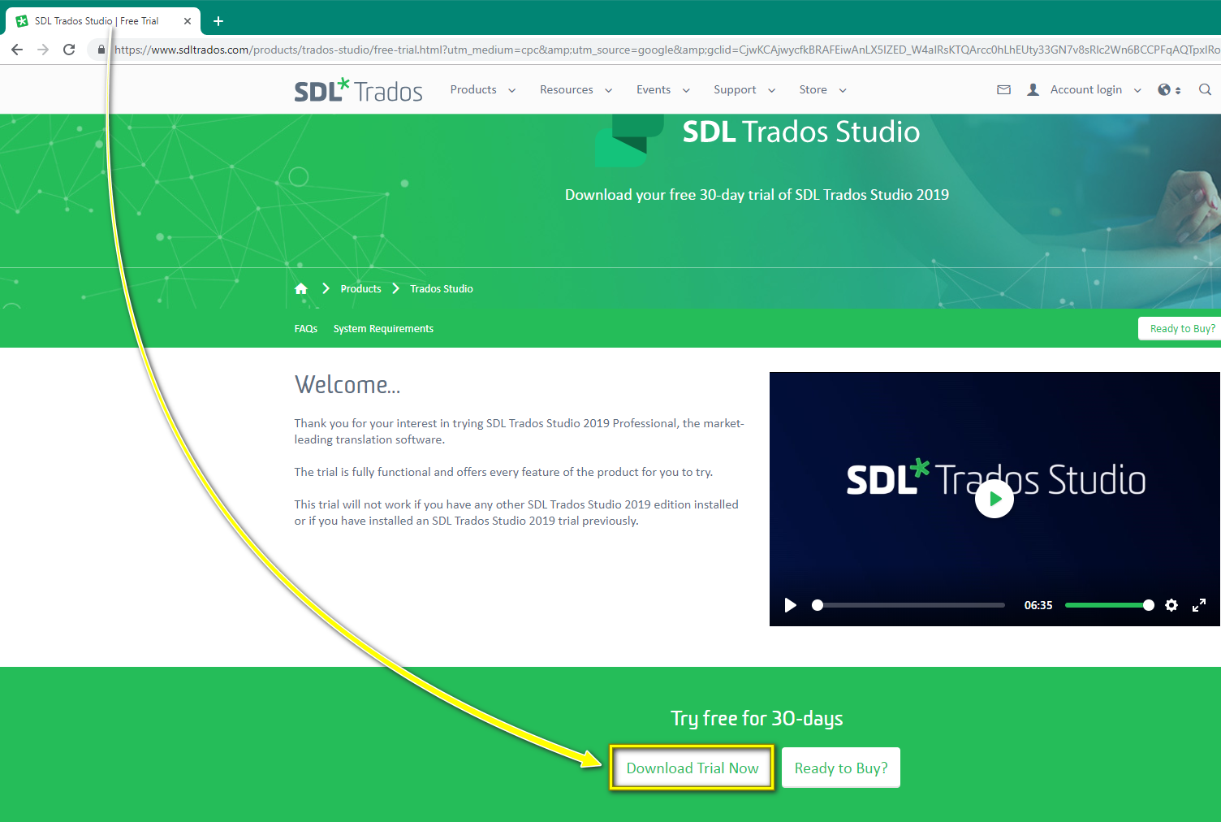Viewport: 1221px width, 822px height.
Task: Adjust the video volume slider
Action: 1109,605
